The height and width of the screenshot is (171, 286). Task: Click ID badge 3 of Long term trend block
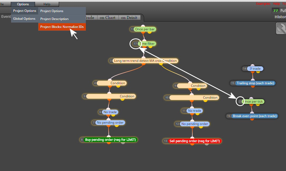pos(111,61)
